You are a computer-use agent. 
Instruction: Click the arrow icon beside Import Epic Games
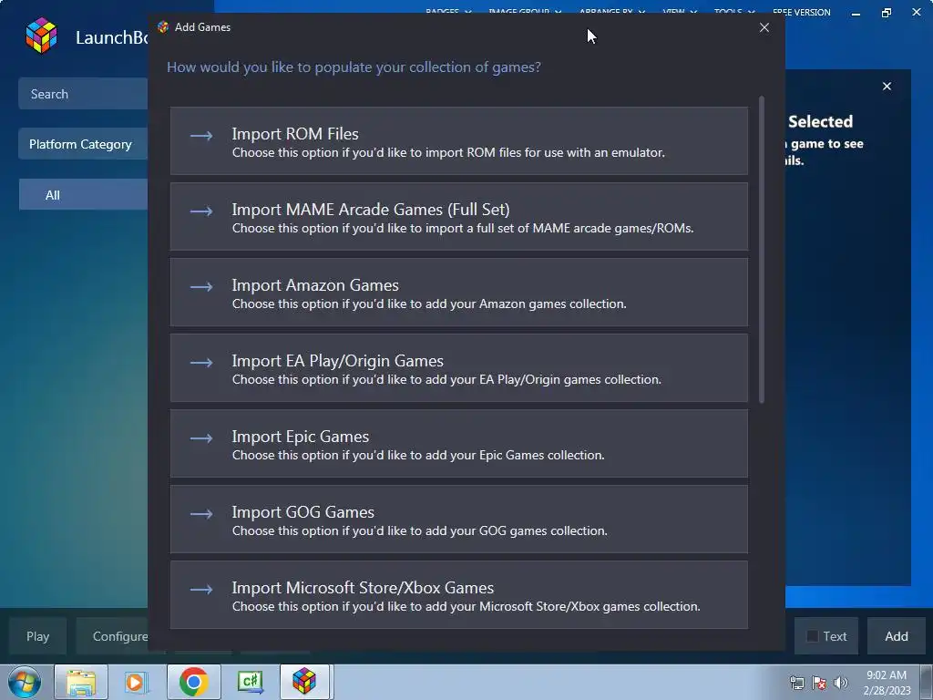point(201,438)
